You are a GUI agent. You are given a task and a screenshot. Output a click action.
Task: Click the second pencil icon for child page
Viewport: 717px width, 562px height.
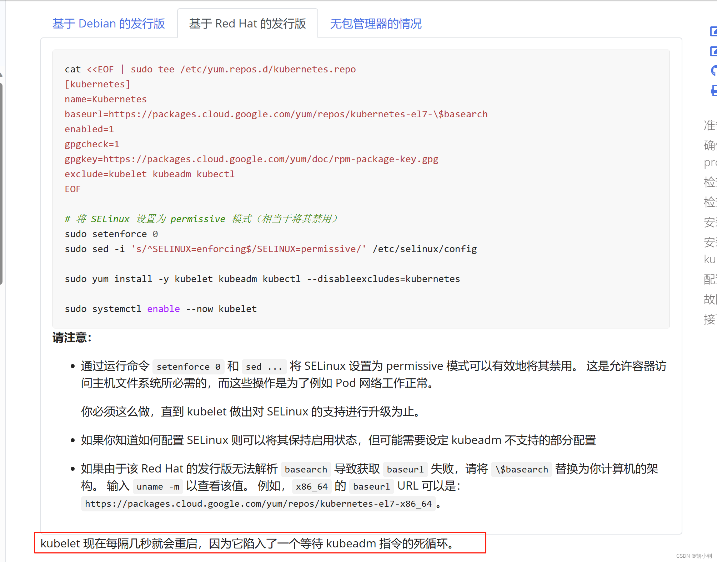coord(713,51)
